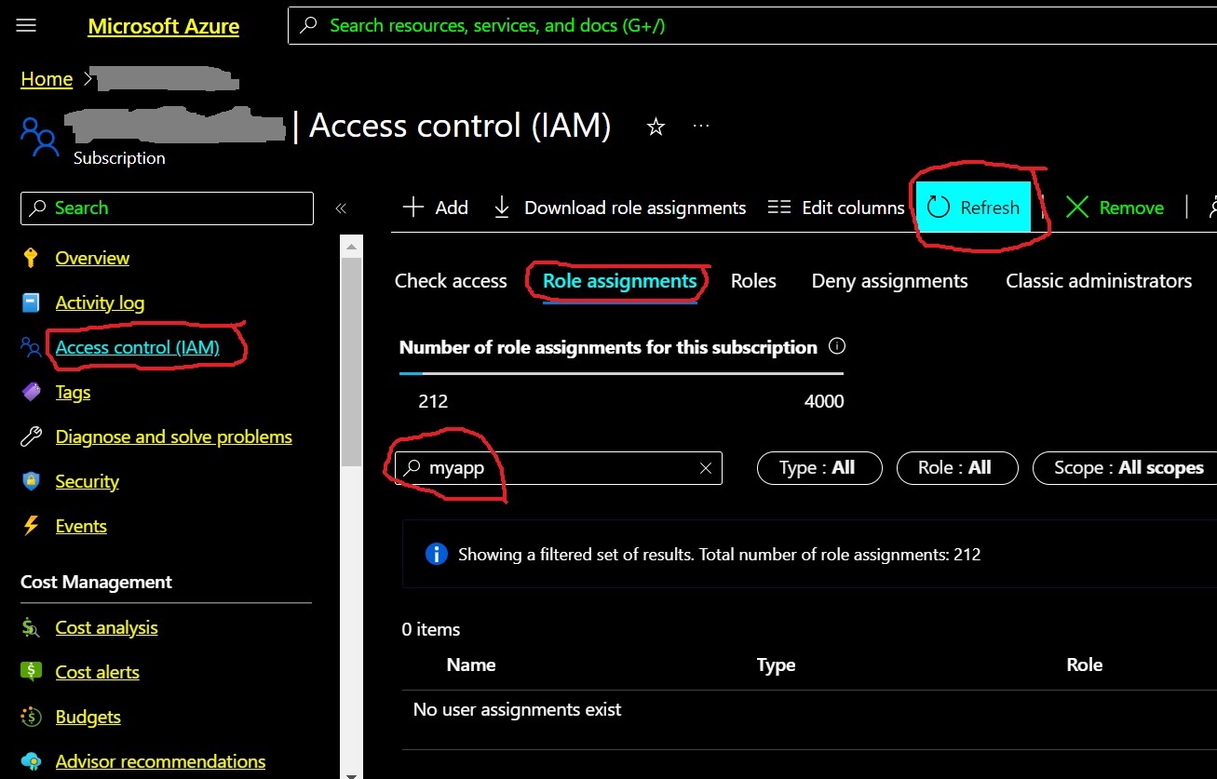Click the Budgets coin icon
Image resolution: width=1217 pixels, height=779 pixels.
click(31, 717)
